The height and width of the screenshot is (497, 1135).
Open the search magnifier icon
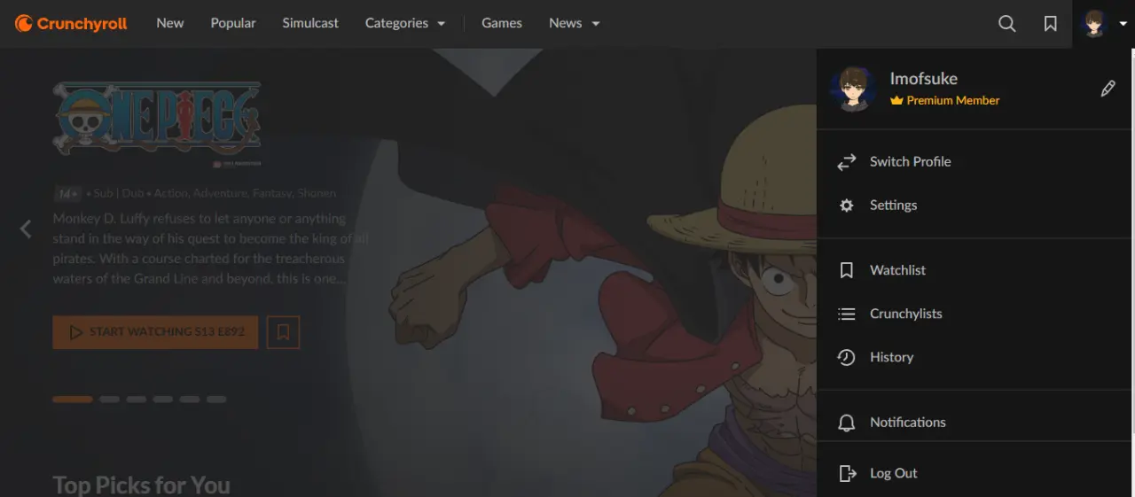coord(1007,24)
